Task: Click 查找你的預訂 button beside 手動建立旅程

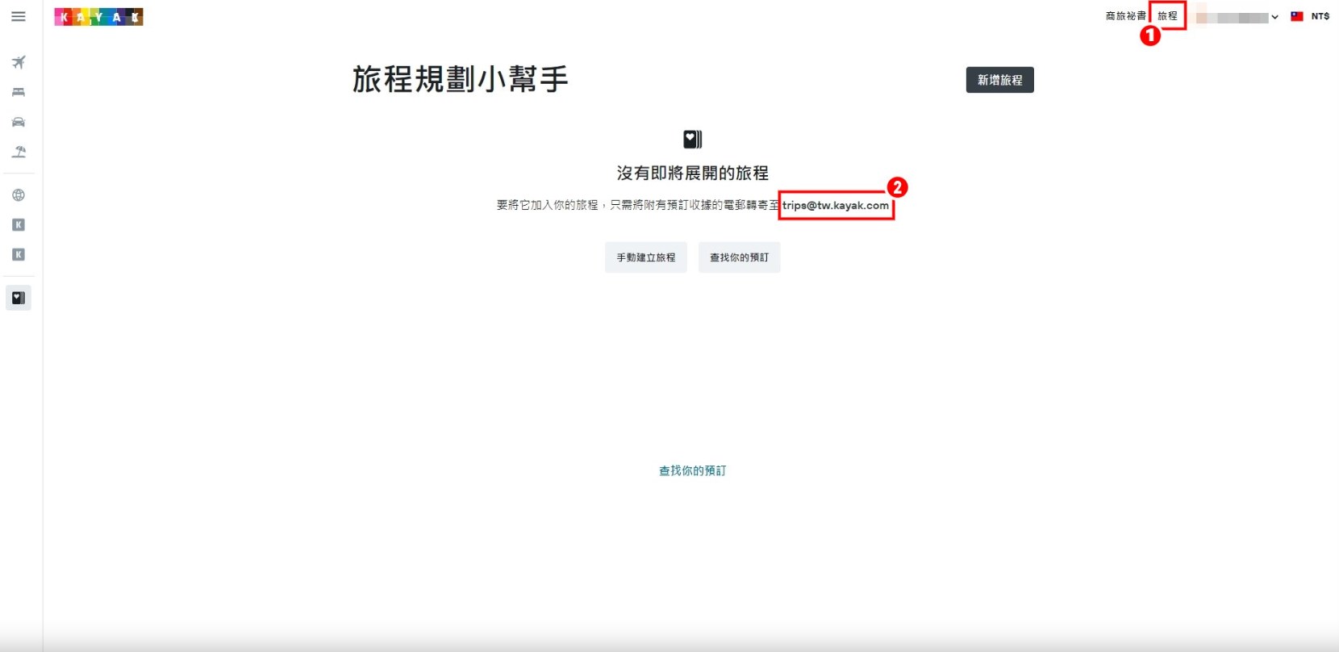Action: (739, 257)
